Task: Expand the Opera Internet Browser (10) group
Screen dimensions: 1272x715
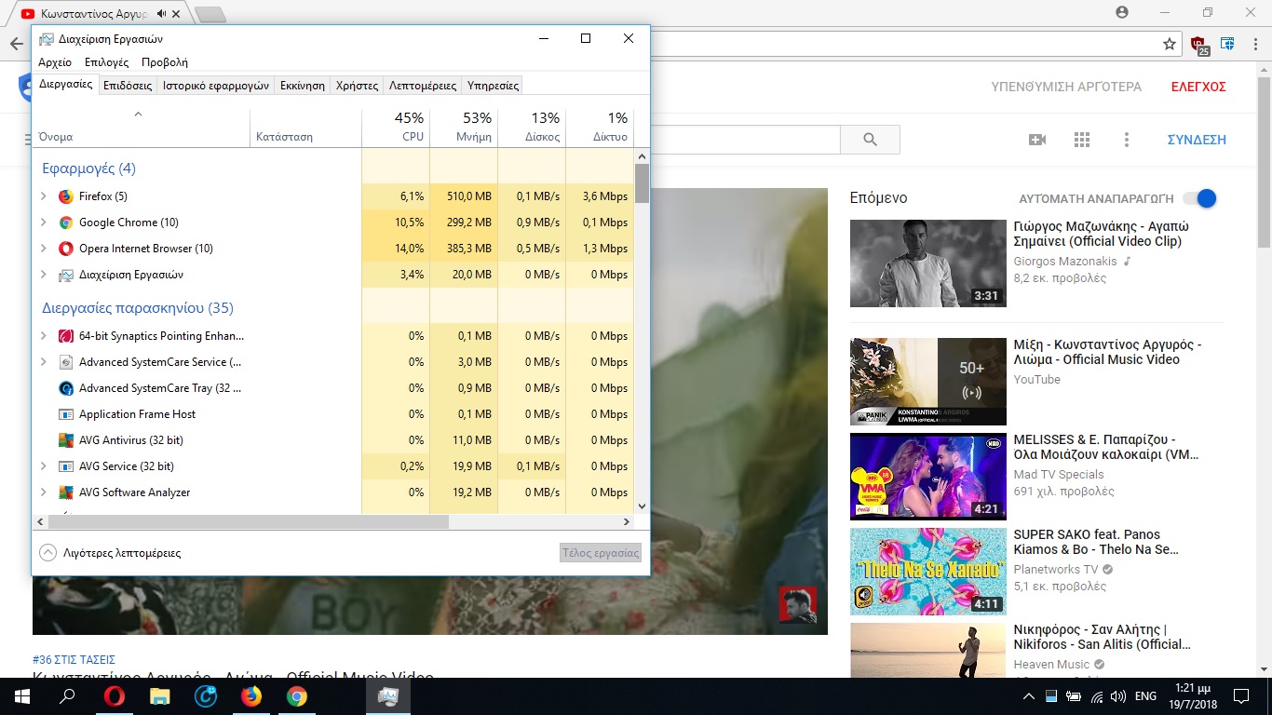Action: (x=44, y=249)
